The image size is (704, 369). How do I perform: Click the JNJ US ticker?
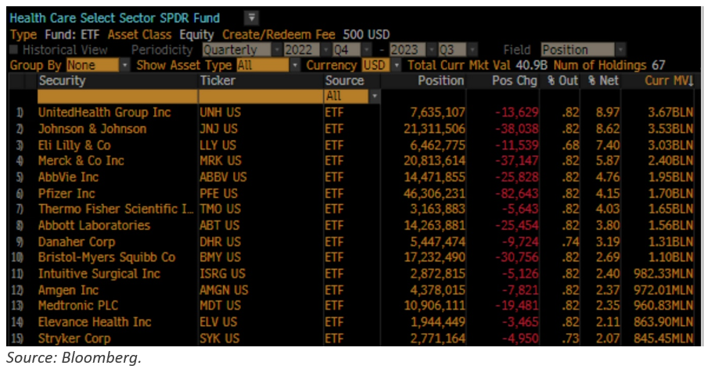point(219,129)
